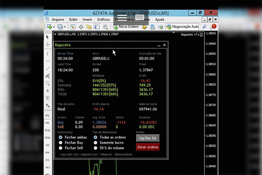The width and height of the screenshot is (262, 175).
Task: Open the red notification alert icon
Action: tap(214, 27)
